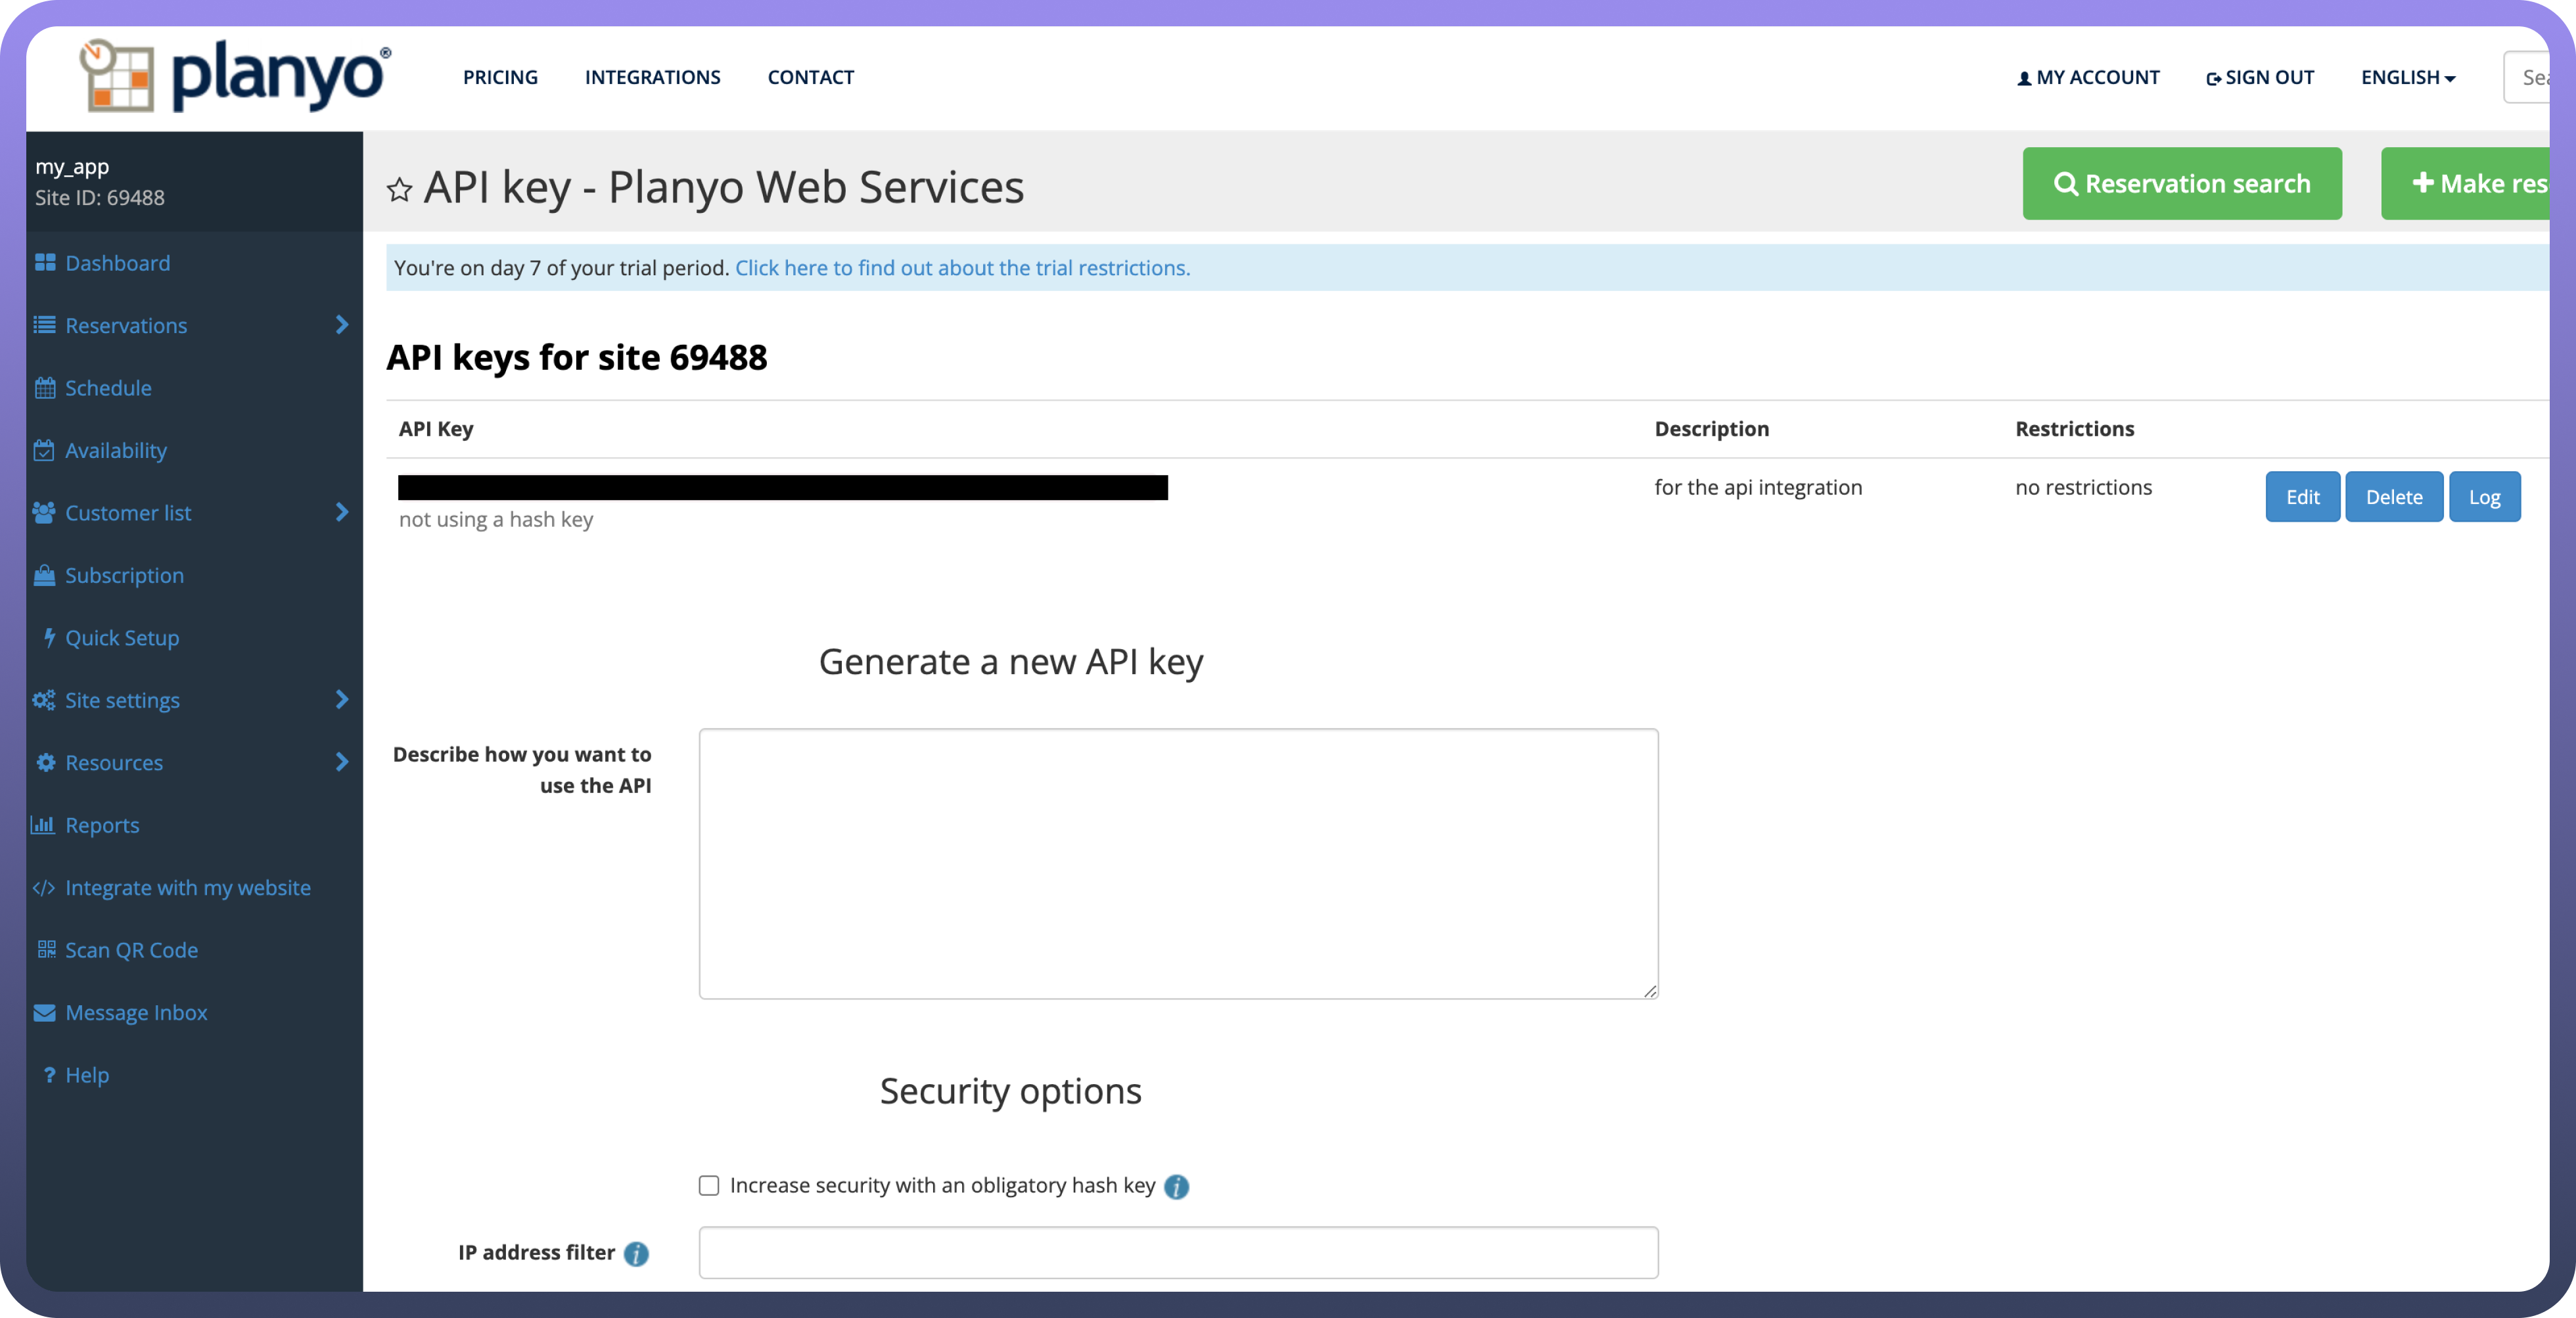The width and height of the screenshot is (2576, 1318).
Task: Click the Message Inbox envelope icon
Action: click(44, 1013)
